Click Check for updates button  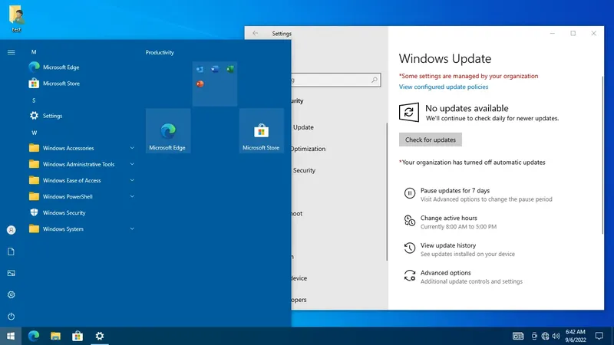[431, 140]
